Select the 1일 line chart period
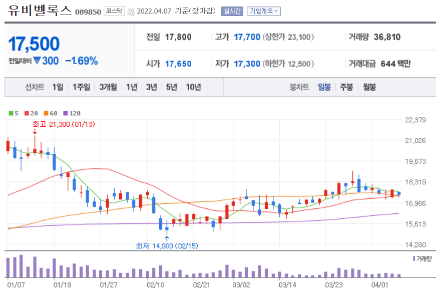This screenshot has height=291, width=436. 58,87
